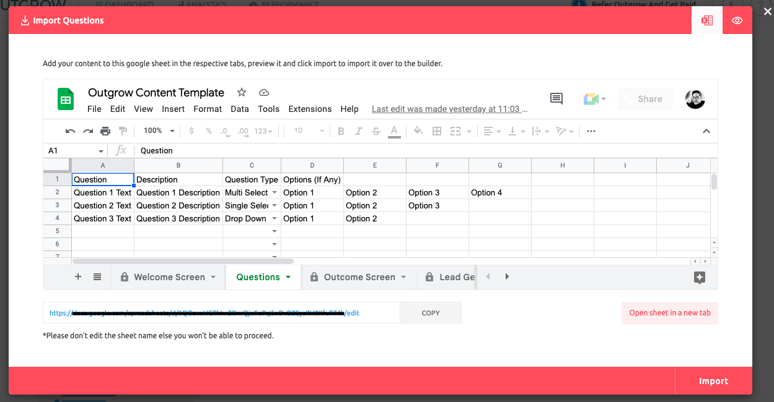Collapse the sheet header with the chevron

point(706,131)
